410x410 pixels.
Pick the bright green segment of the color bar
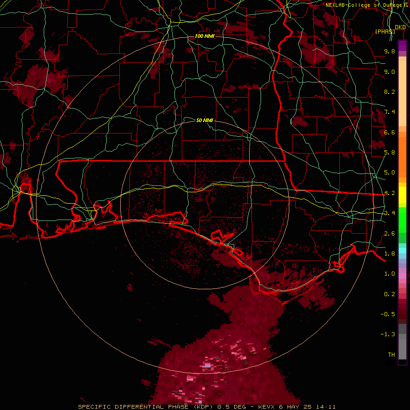click(x=402, y=220)
